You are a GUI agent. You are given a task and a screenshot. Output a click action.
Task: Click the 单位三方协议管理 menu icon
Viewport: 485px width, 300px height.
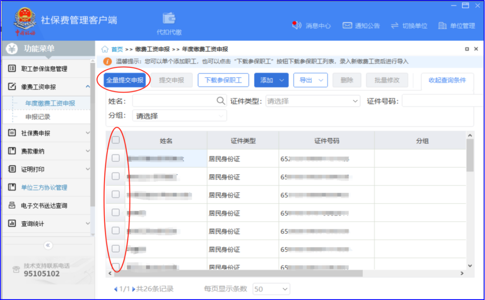click(x=12, y=187)
